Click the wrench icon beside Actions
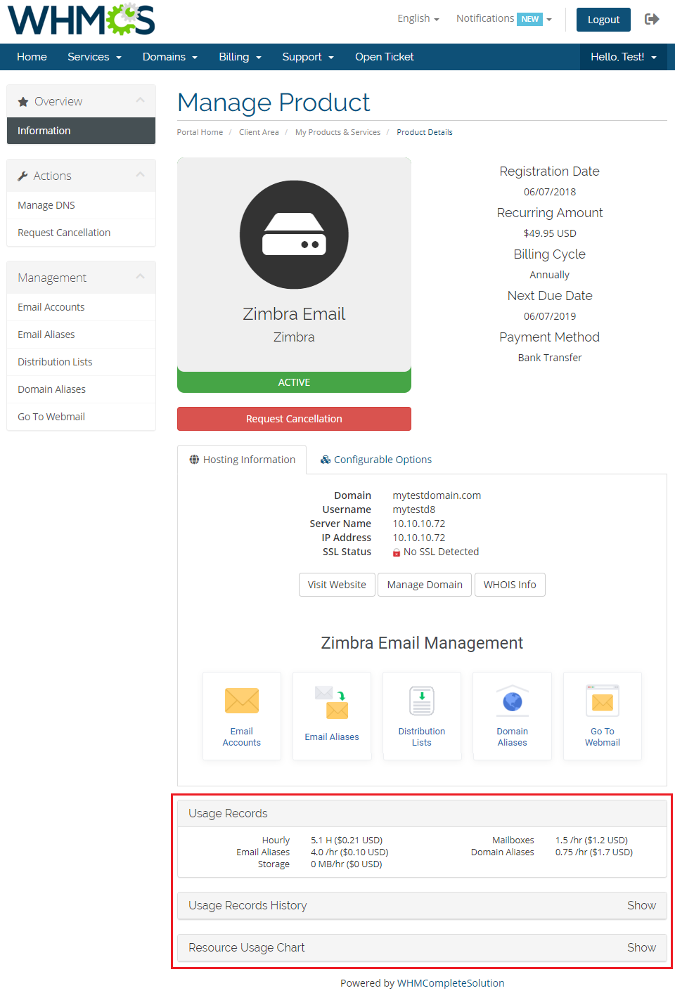The height and width of the screenshot is (993, 675). pyautogui.click(x=22, y=176)
